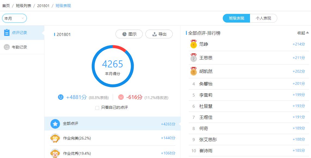Viewport: 311px width, 158px height.
Task: Click the clock icon on the 图示 button
Action: (124, 34)
